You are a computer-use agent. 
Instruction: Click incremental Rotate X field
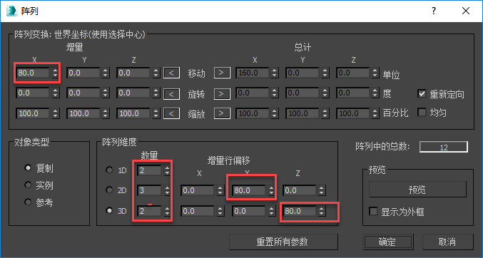[33, 93]
